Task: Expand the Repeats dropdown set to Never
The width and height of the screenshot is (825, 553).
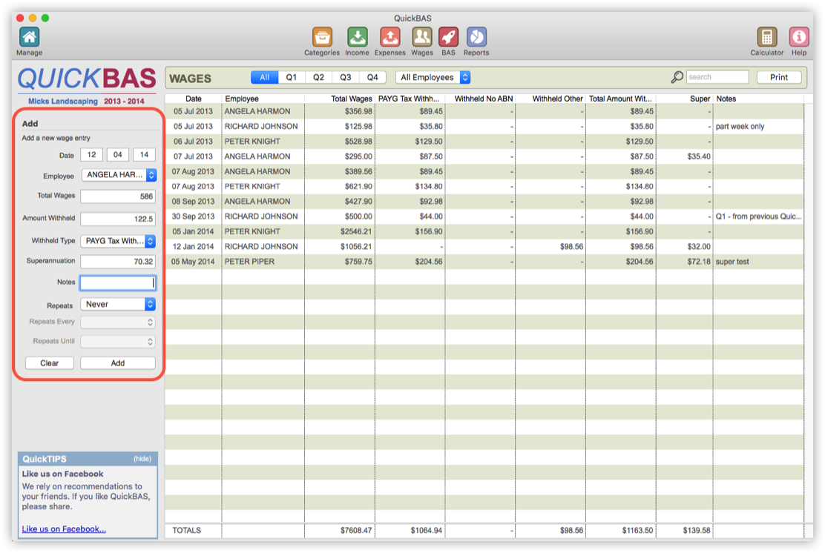Action: 118,305
